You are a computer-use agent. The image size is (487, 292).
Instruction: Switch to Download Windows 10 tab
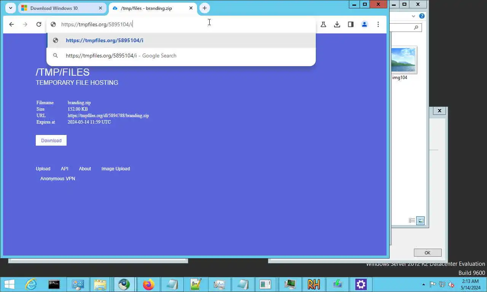tap(62, 8)
